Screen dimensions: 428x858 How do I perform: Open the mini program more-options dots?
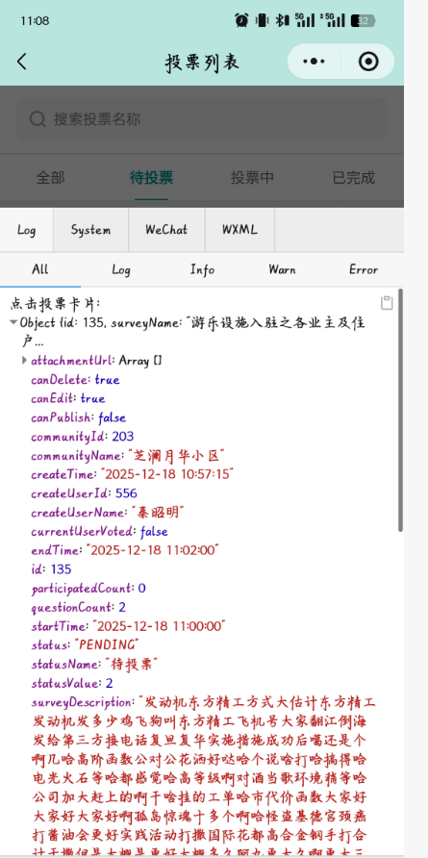coord(314,62)
